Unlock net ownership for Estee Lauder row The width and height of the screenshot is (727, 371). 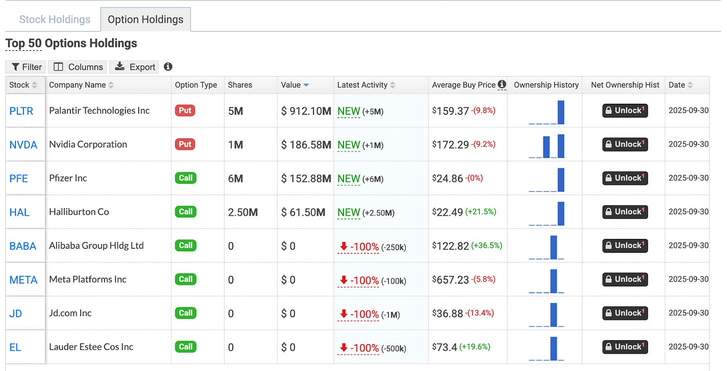click(625, 347)
